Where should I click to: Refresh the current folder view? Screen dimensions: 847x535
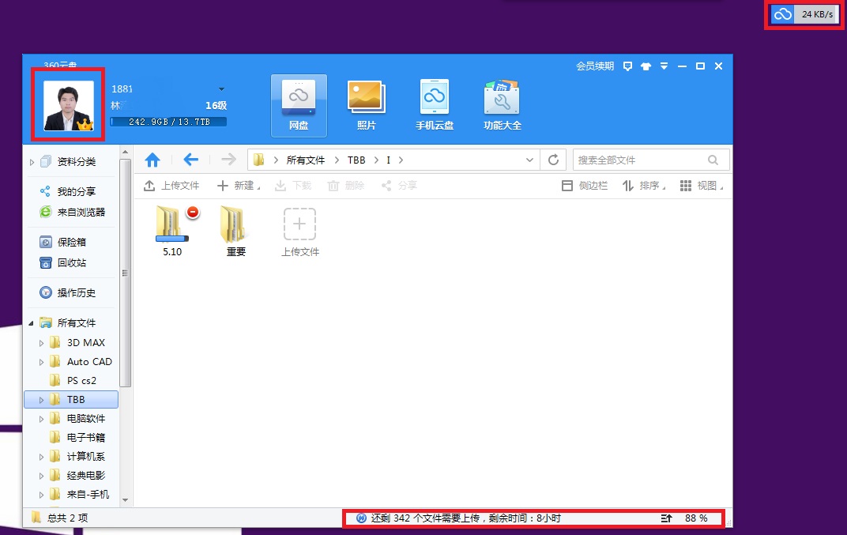click(553, 159)
